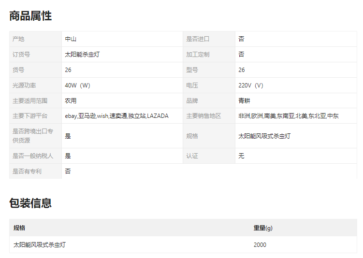Click the 商品属性 section heading
Screen dimensions: 363x258
pos(30,16)
